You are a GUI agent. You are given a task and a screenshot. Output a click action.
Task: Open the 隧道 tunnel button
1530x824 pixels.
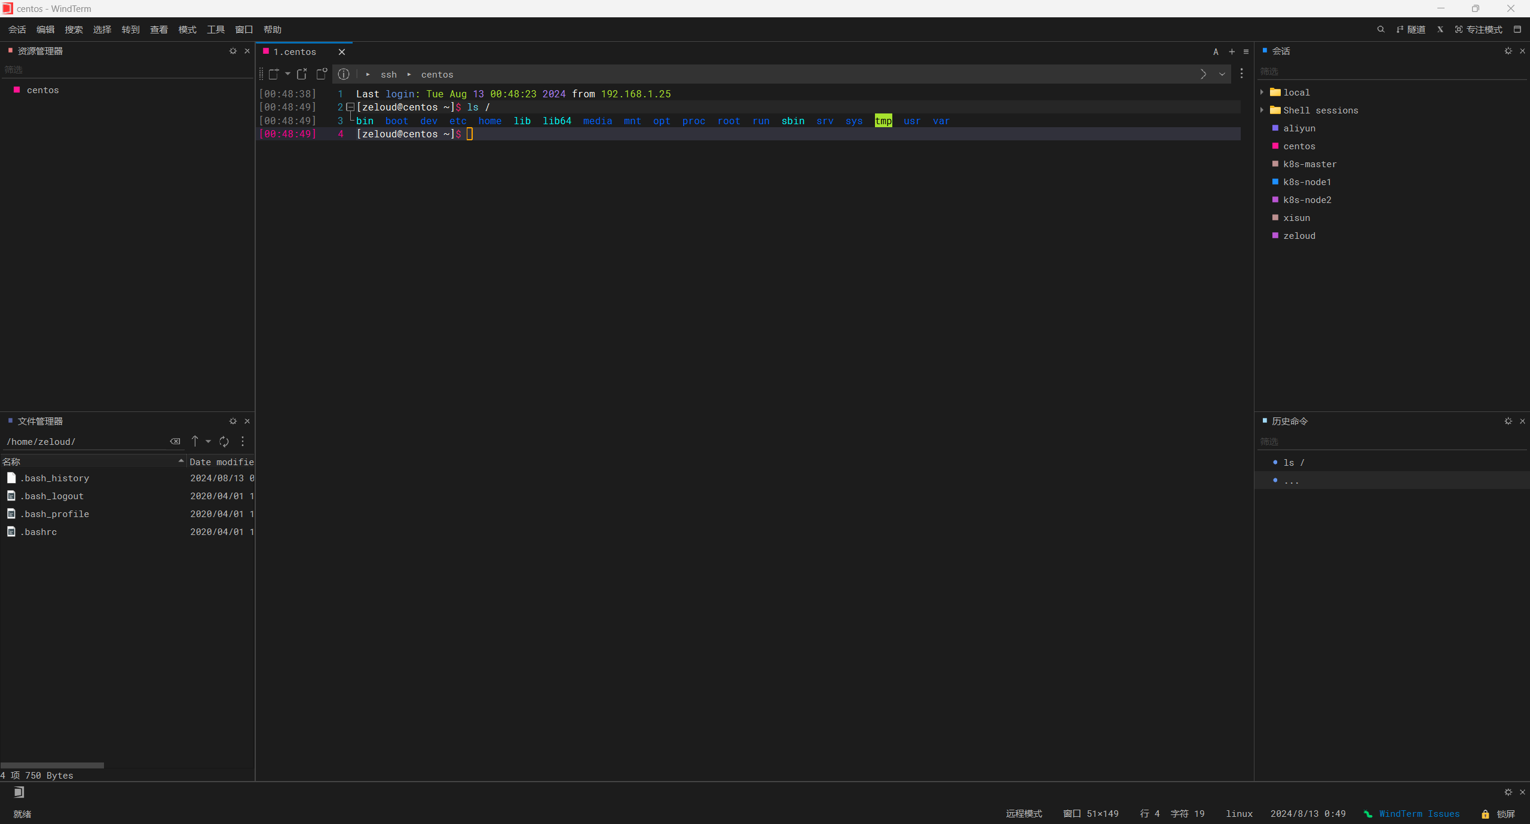(1411, 29)
